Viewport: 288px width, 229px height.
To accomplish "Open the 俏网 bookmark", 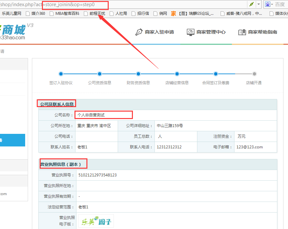I will click(160, 14).
